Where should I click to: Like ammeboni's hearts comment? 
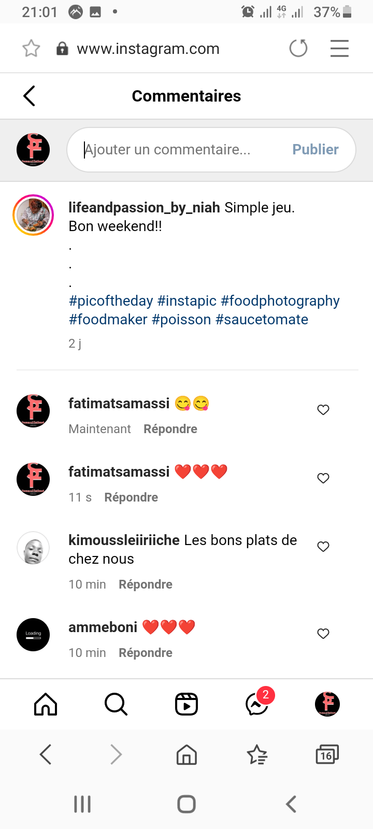(x=323, y=634)
